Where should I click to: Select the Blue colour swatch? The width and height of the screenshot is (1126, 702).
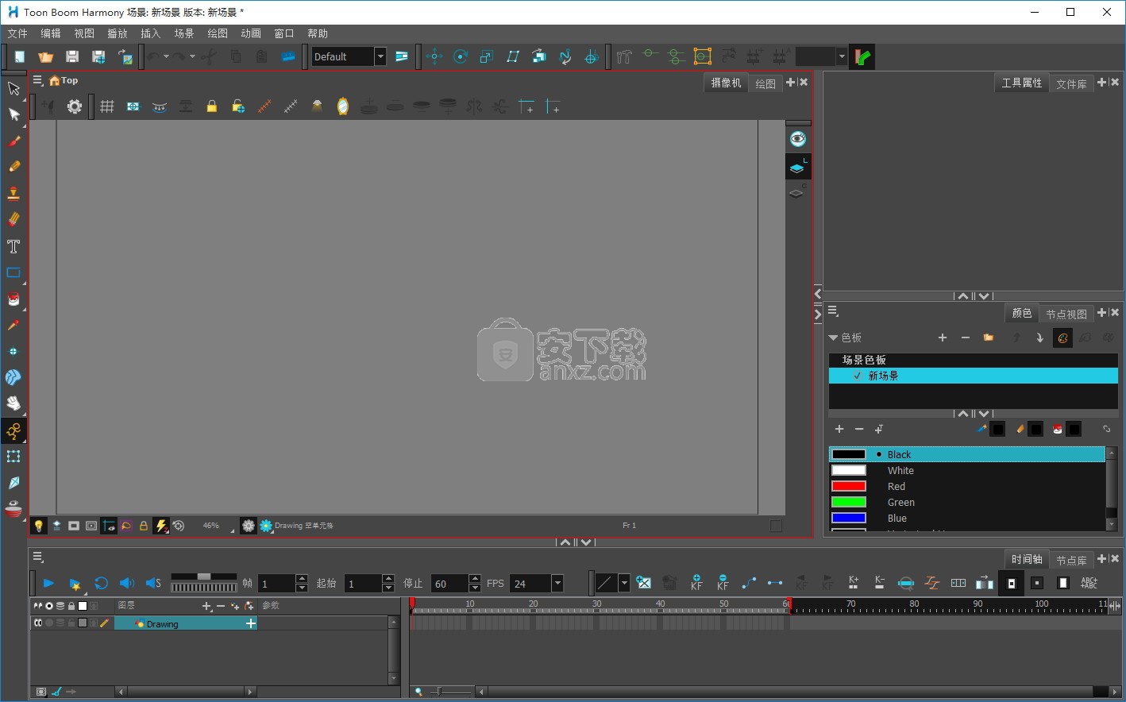click(848, 518)
